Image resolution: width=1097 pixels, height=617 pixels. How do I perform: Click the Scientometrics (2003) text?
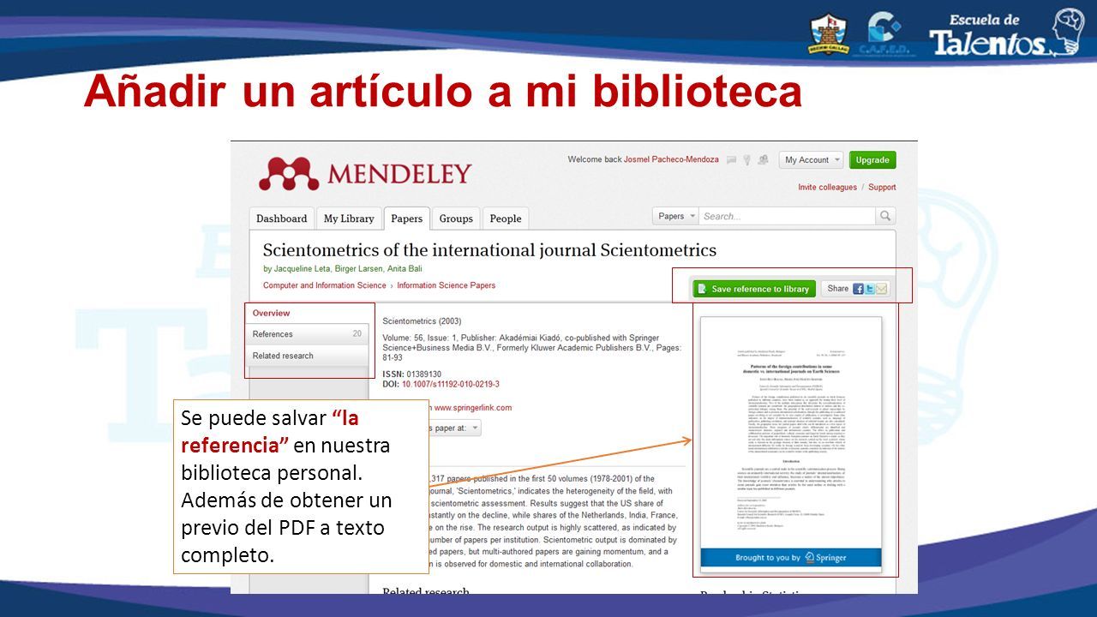422,321
